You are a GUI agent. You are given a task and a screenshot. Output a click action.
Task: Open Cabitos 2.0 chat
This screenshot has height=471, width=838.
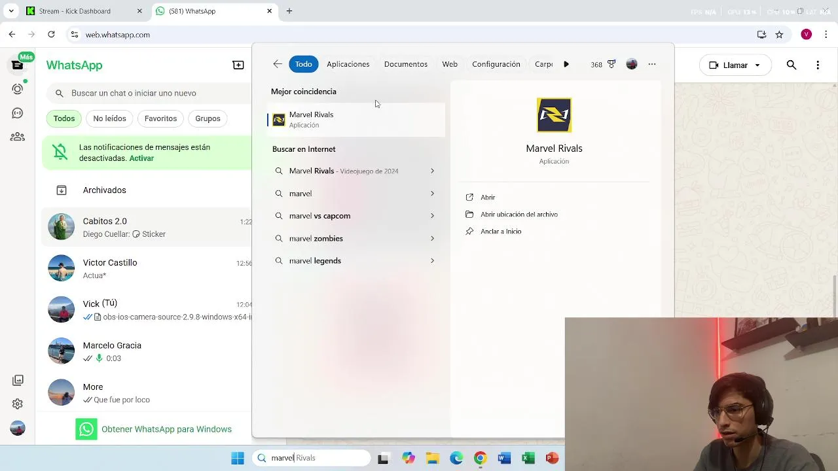[147, 227]
